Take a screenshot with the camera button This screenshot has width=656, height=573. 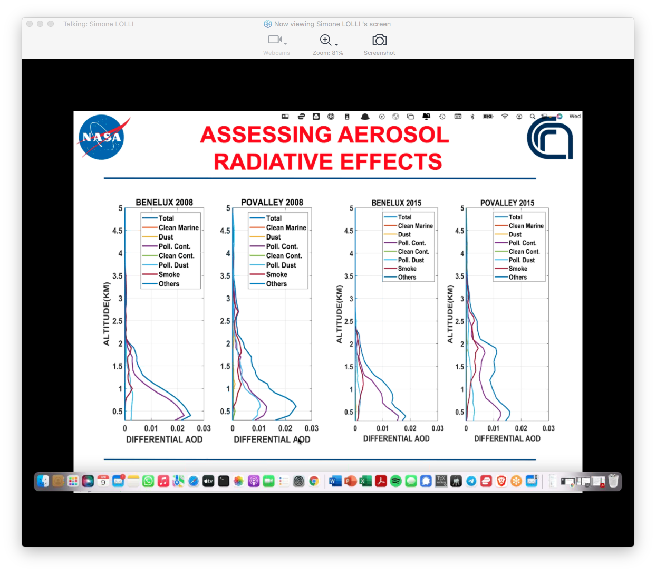(x=379, y=41)
